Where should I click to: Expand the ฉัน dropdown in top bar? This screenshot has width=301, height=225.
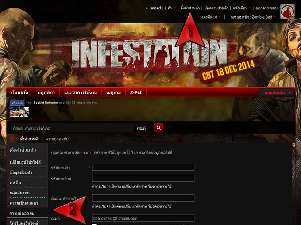click(170, 8)
